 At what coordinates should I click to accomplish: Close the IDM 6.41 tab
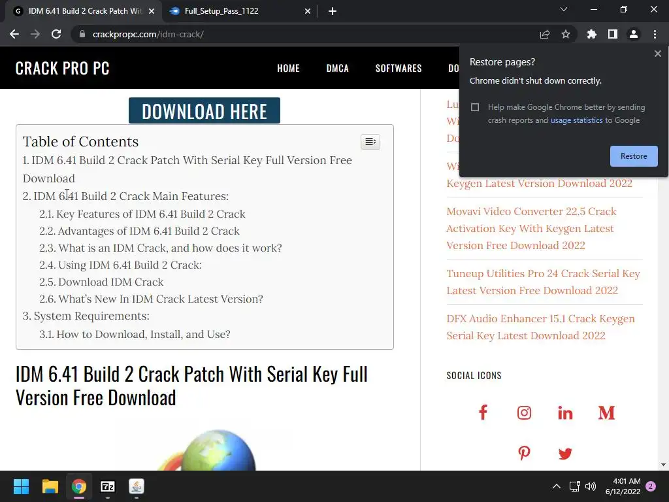[x=152, y=11]
